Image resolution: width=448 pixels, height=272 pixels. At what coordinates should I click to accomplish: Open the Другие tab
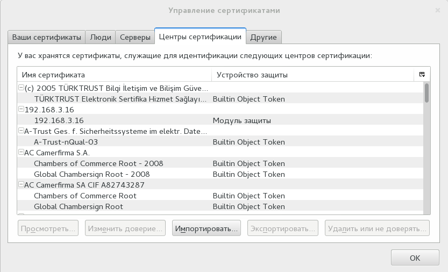coord(264,37)
